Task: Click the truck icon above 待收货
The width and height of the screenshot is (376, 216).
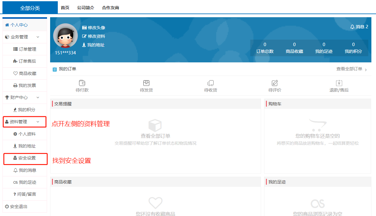Action: (211, 83)
